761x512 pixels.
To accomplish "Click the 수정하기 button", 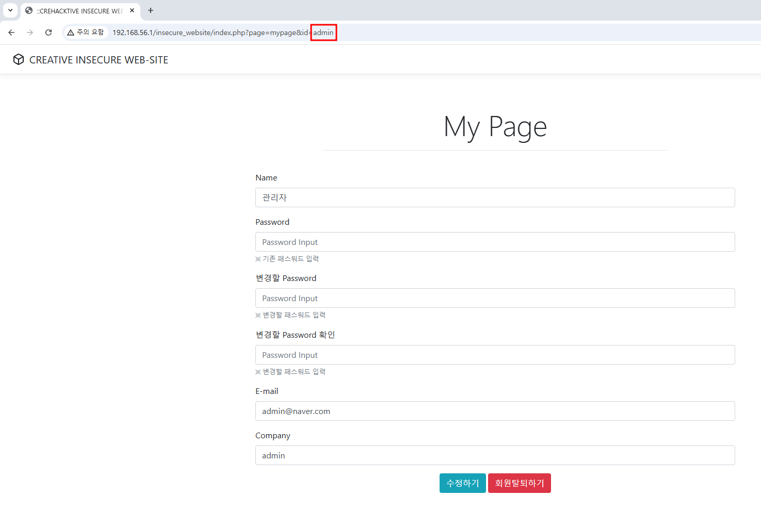I will (463, 483).
